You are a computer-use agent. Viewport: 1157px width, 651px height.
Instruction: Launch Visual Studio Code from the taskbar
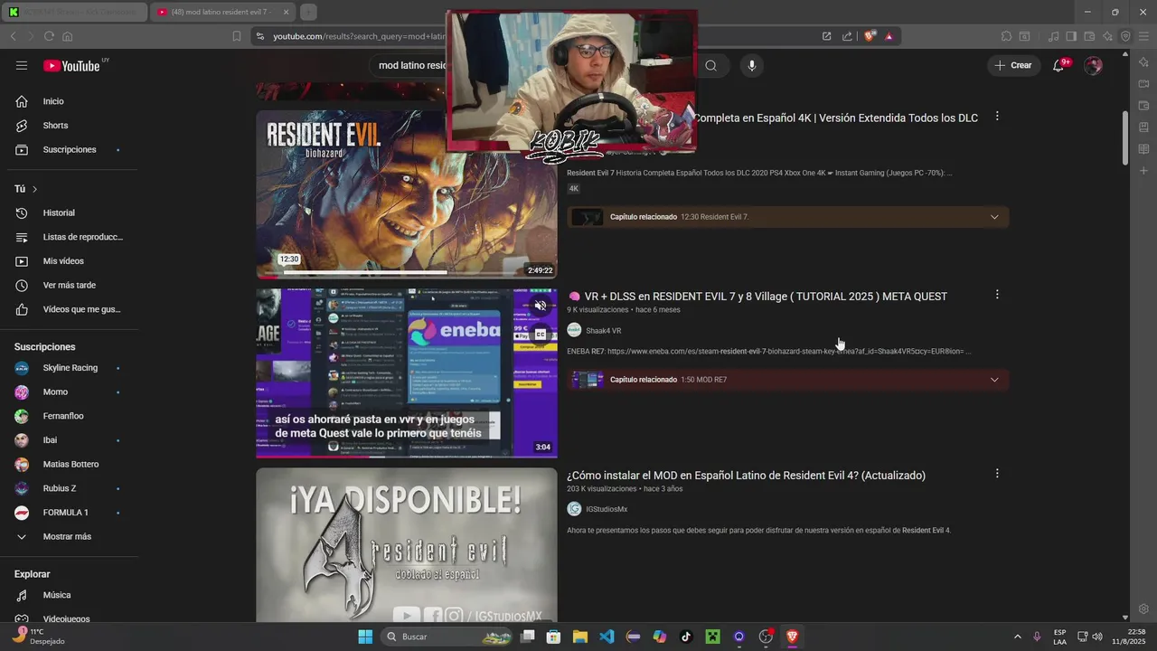click(x=607, y=637)
